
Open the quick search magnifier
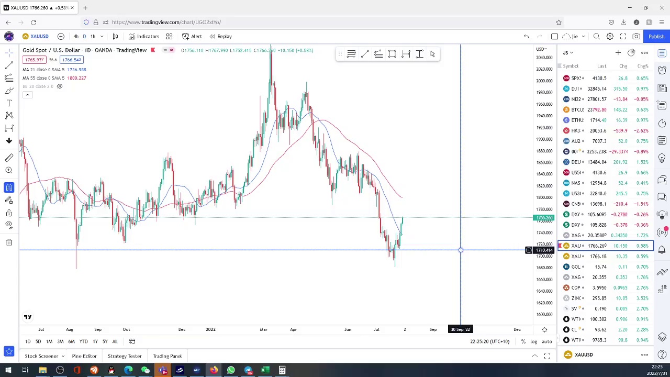pos(597,36)
